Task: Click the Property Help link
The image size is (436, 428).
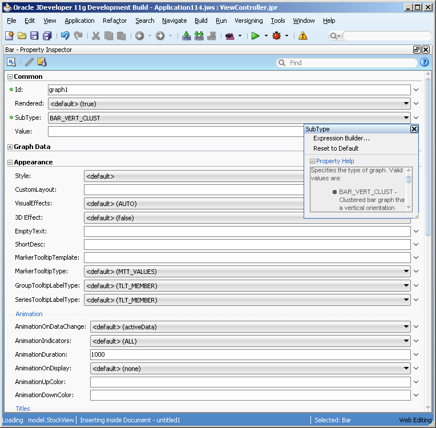Action: pyautogui.click(x=335, y=161)
